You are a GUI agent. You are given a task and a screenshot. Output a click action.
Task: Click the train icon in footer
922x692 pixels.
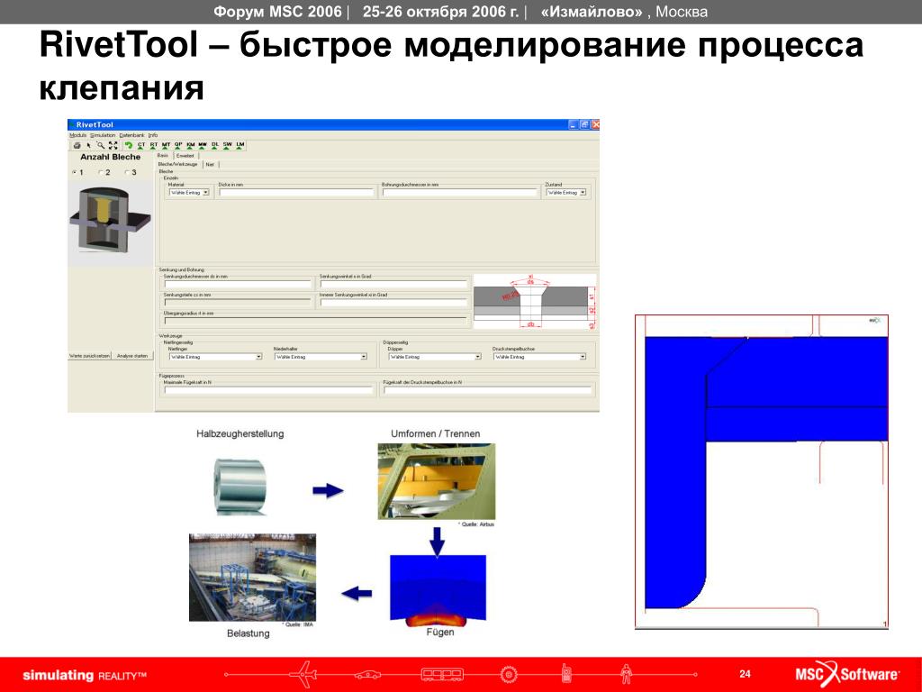point(442,674)
